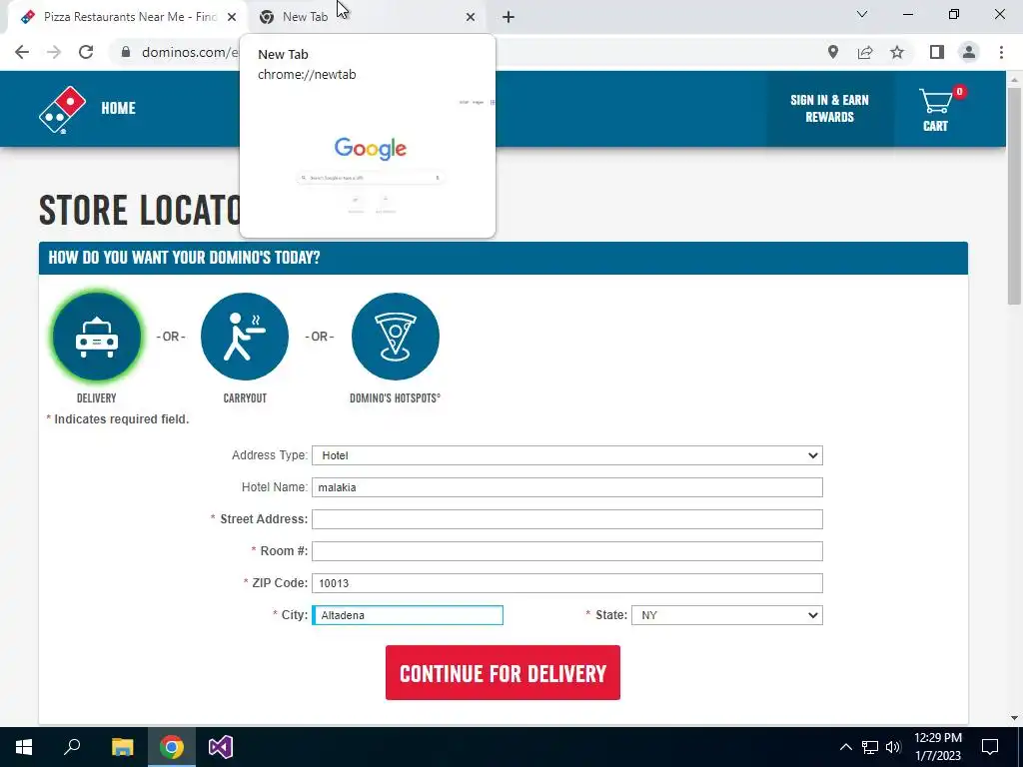Click into the Room # field
The image size is (1023, 767).
pyautogui.click(x=567, y=551)
